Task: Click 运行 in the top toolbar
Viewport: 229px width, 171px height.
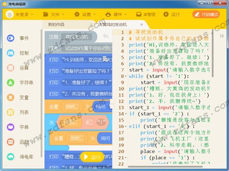Action: click(175, 14)
